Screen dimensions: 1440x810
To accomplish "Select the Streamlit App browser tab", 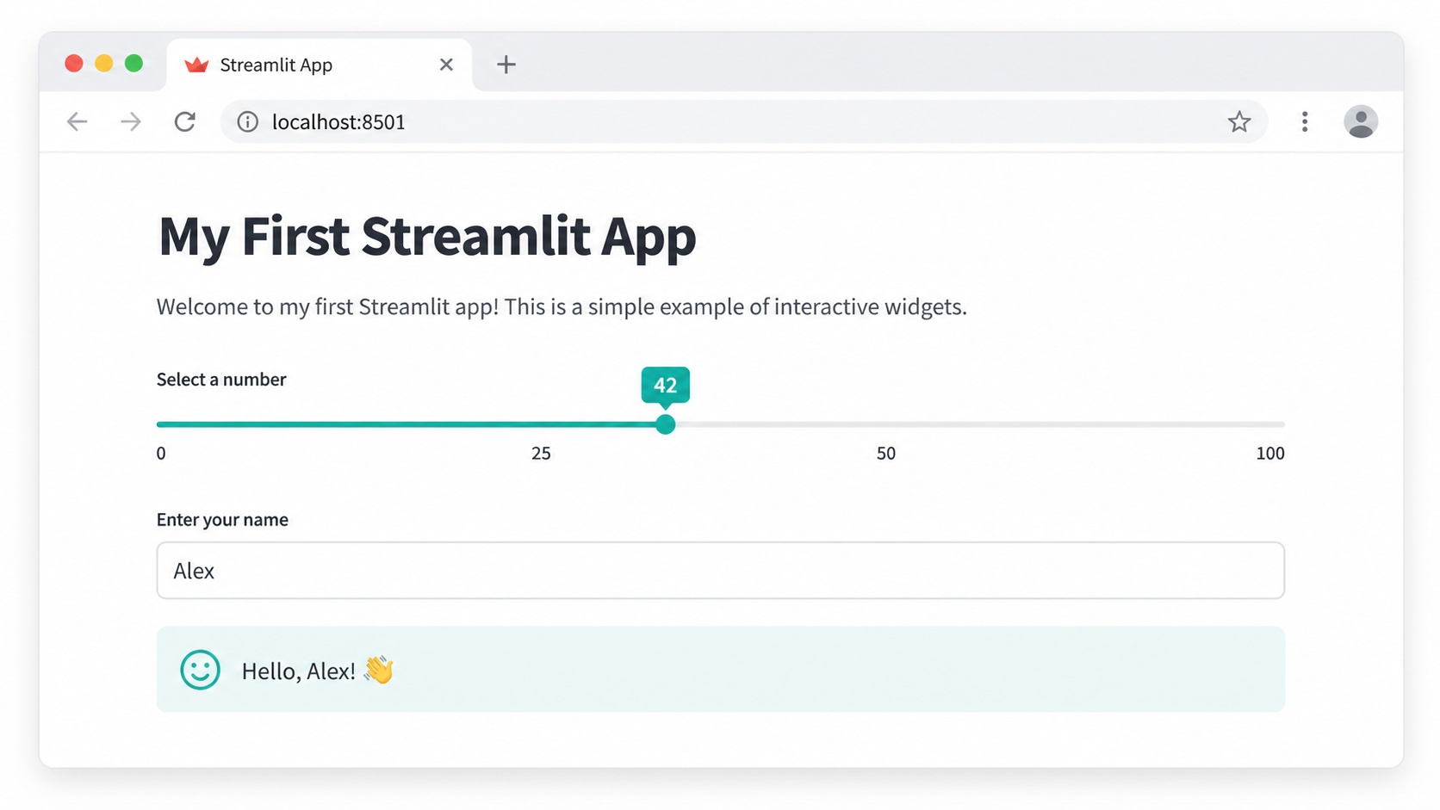I will click(x=320, y=65).
